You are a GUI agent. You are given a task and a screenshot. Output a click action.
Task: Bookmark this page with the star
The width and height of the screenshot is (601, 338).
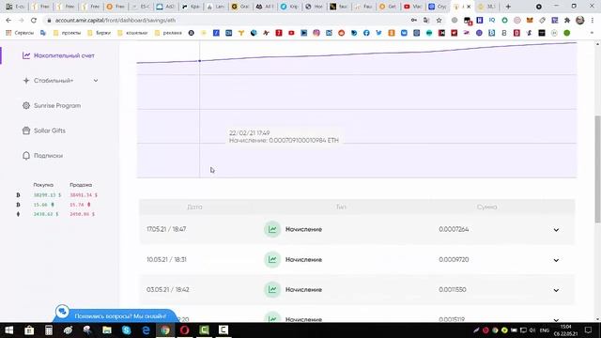(x=439, y=20)
